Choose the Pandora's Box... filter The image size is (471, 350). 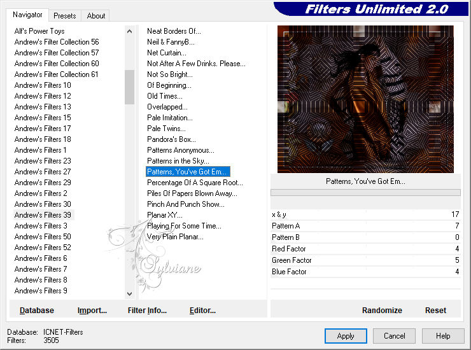pos(171,139)
